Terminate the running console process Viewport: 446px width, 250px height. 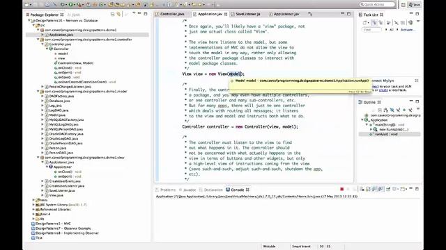click(x=342, y=189)
